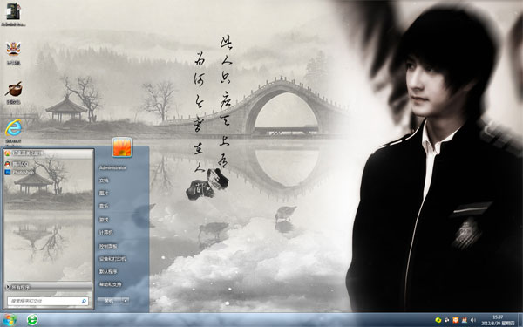This screenshot has width=523, height=327.
Task: Open the bowl and chopsticks desktop icon
Action: tap(13, 92)
